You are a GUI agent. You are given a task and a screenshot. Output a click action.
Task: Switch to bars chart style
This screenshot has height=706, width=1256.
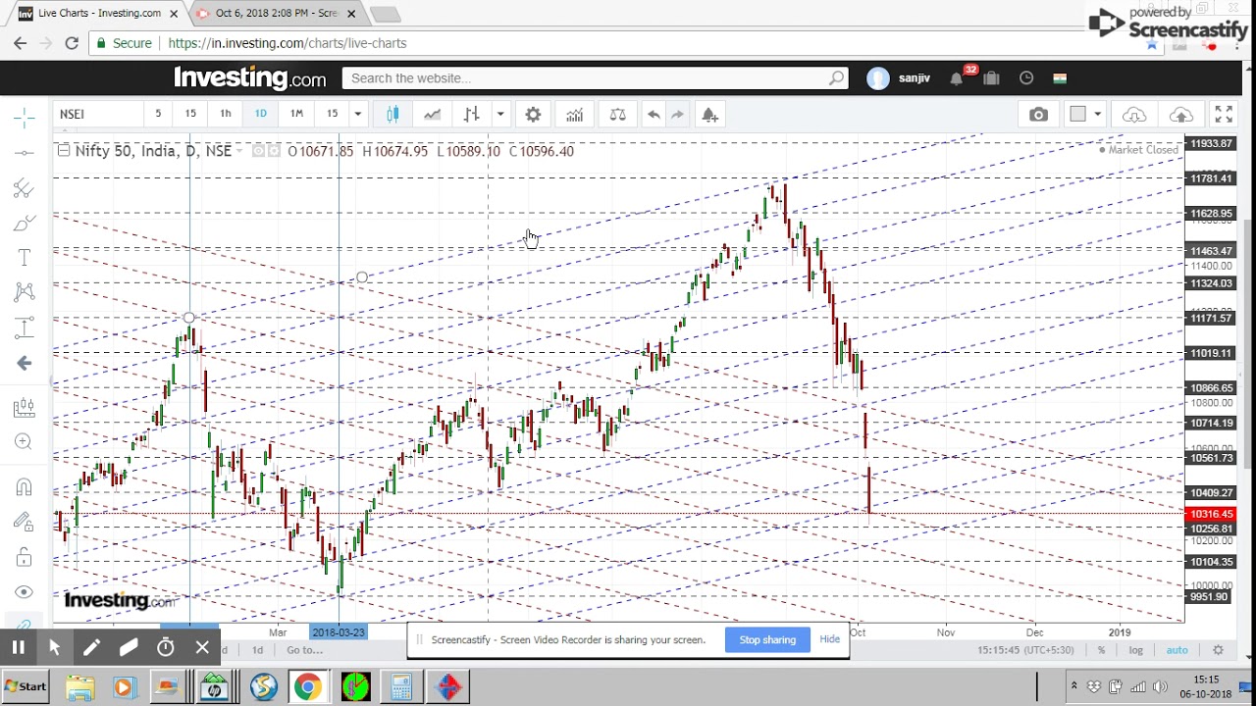click(472, 115)
